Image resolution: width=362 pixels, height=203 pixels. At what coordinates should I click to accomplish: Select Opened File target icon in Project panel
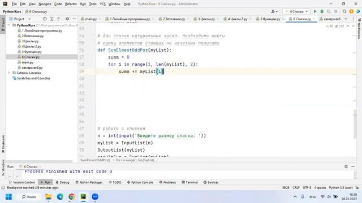[x=45, y=19]
